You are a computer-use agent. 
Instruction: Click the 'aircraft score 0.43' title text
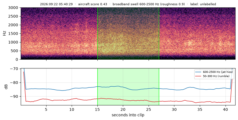coord(93,4)
